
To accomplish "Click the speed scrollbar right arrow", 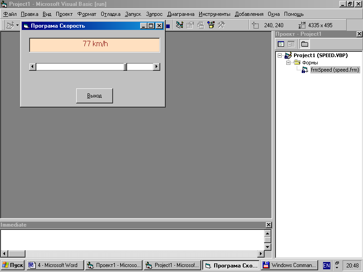I will (x=157, y=67).
